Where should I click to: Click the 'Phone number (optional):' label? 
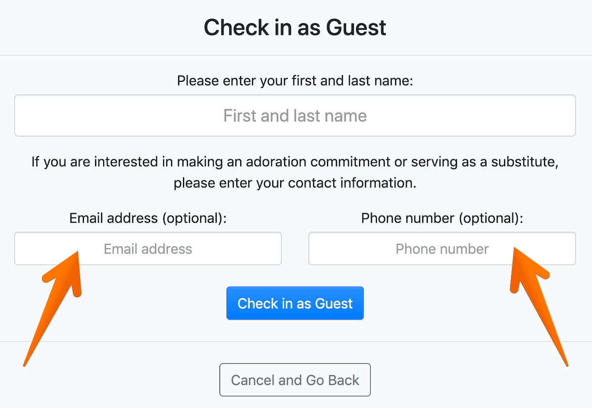442,218
